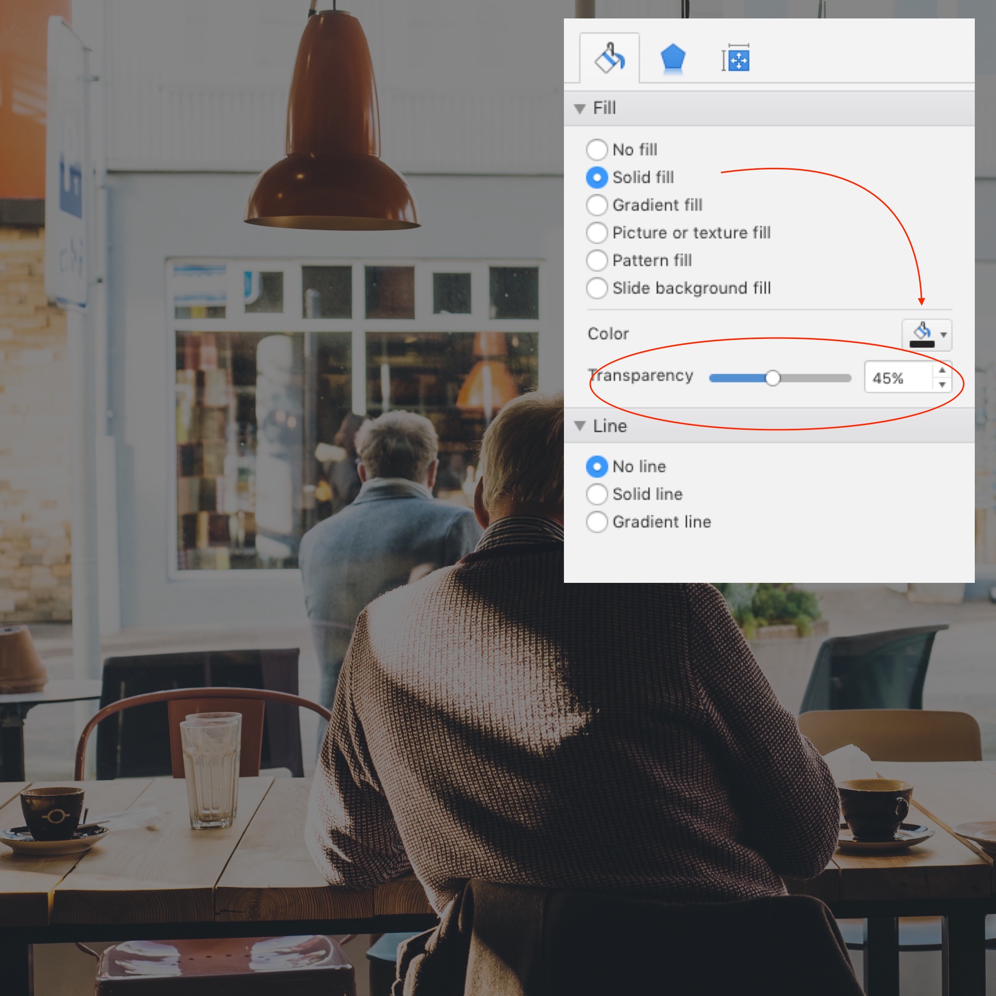The height and width of the screenshot is (996, 996).
Task: Choose the Pattern fill option
Action: 597,261
